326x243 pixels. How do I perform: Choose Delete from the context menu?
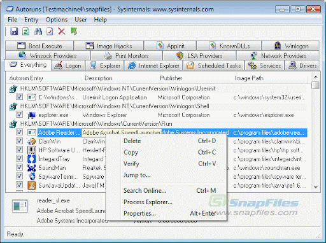click(x=166, y=141)
